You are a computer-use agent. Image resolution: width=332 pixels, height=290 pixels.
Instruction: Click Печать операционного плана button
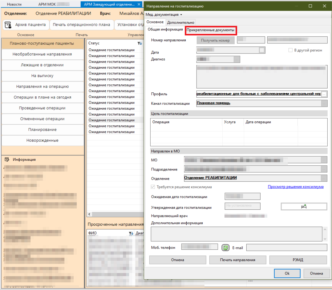coord(81,25)
